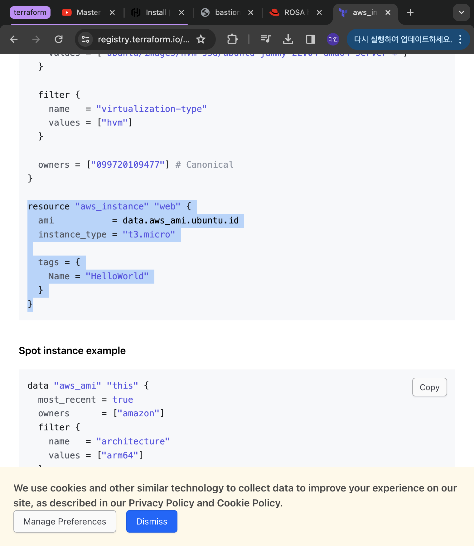Click the # Canonical comment
This screenshot has width=474, height=546.
[x=204, y=165]
